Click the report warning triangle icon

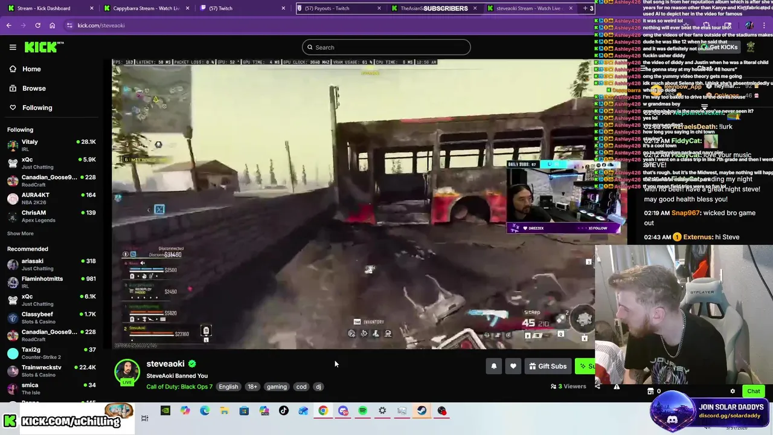617,387
